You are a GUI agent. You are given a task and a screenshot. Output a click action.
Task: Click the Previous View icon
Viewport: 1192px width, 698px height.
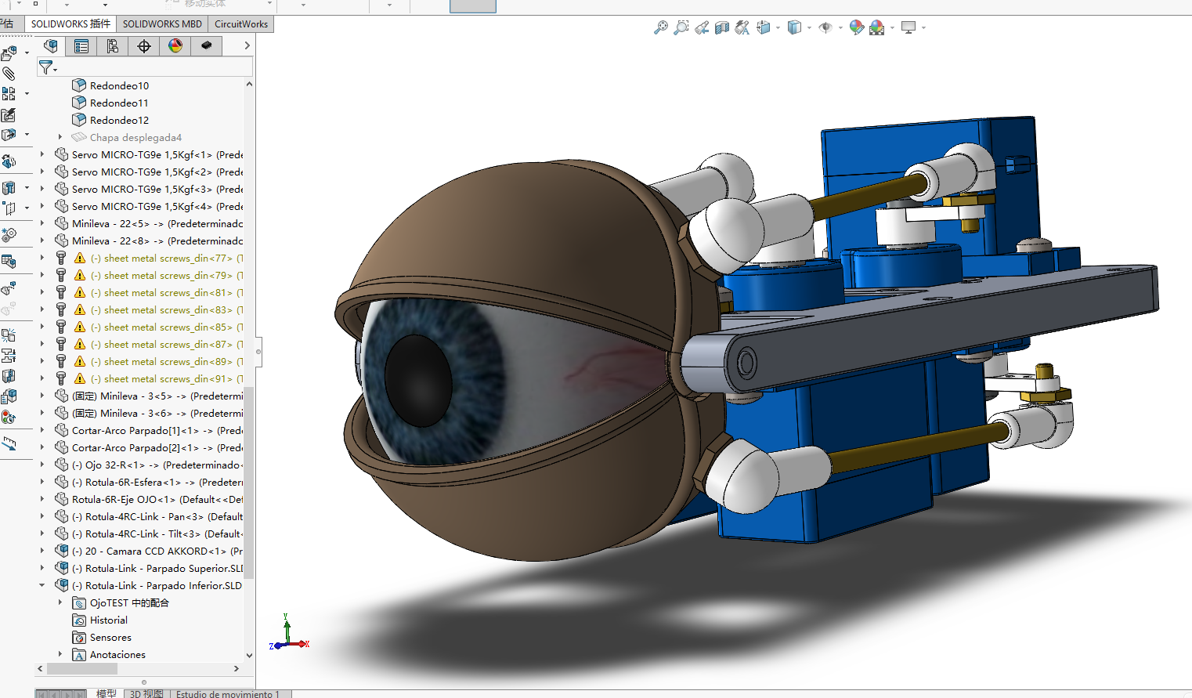point(702,27)
